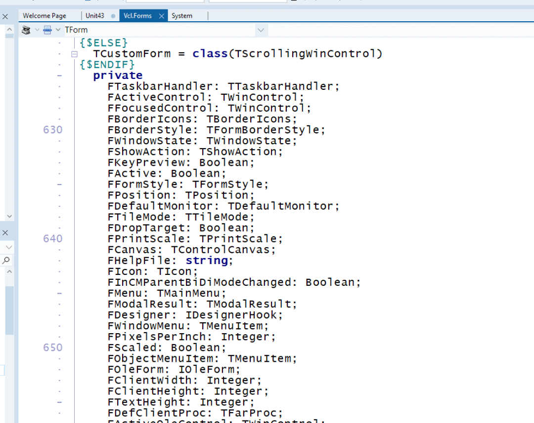Click the FPixelsPerInch: Integer line
Image resolution: width=534 pixels, height=423 pixels.
click(192, 337)
